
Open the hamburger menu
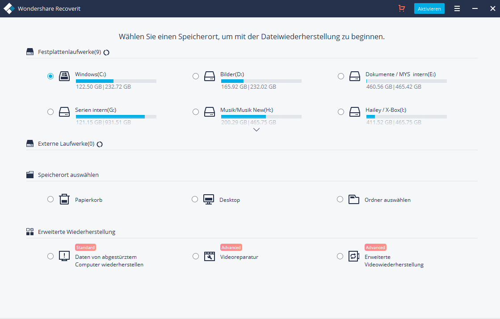(457, 8)
